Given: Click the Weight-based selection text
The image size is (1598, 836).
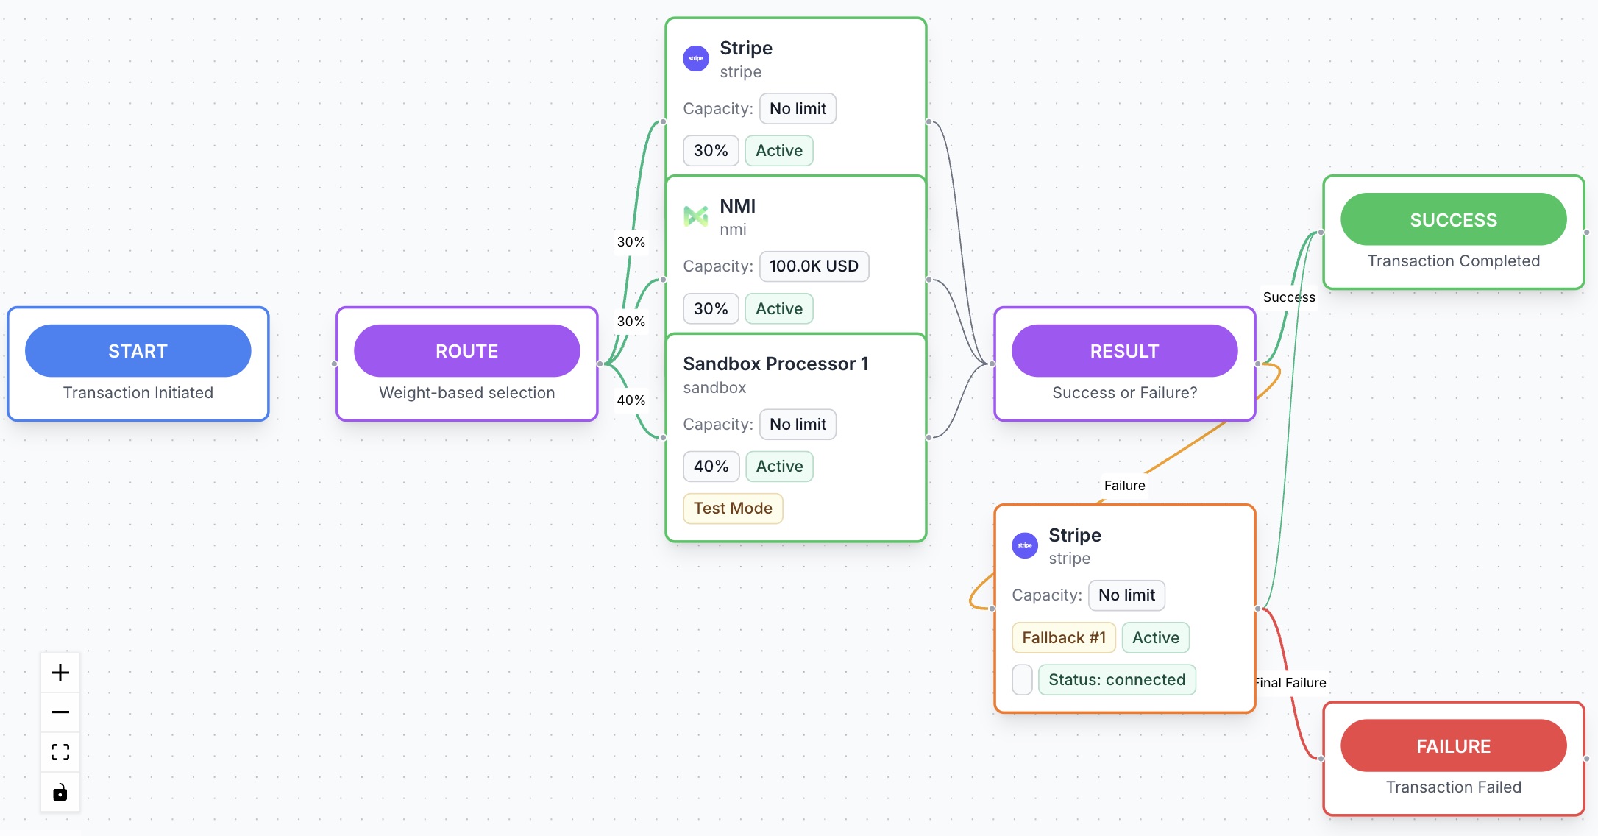Looking at the screenshot, I should pos(467,393).
